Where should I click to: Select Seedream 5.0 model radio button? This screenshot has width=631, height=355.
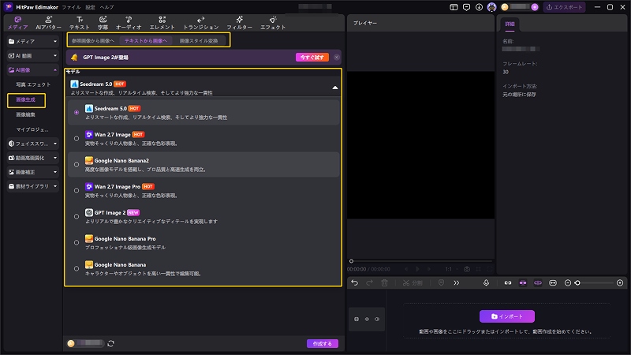(77, 113)
